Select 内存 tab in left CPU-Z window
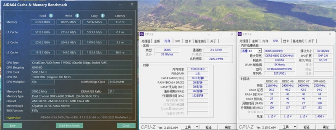 [x=167, y=41]
